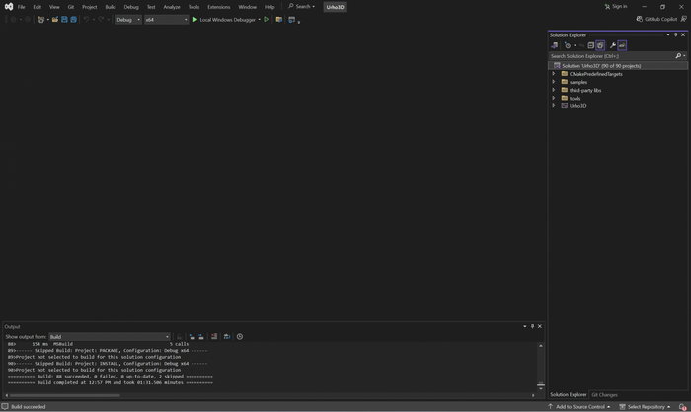Open the Build menu
This screenshot has height=412, width=691.
click(111, 6)
